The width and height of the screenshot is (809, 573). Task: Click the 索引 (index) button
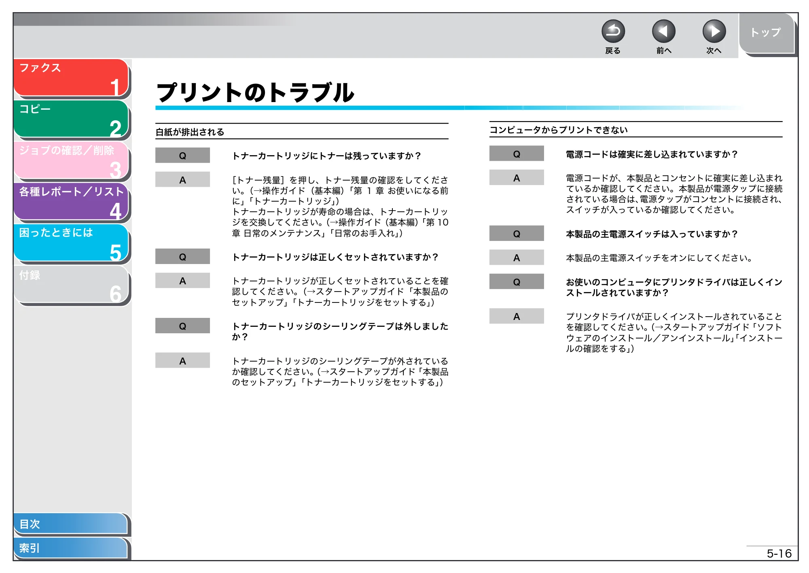tap(71, 548)
